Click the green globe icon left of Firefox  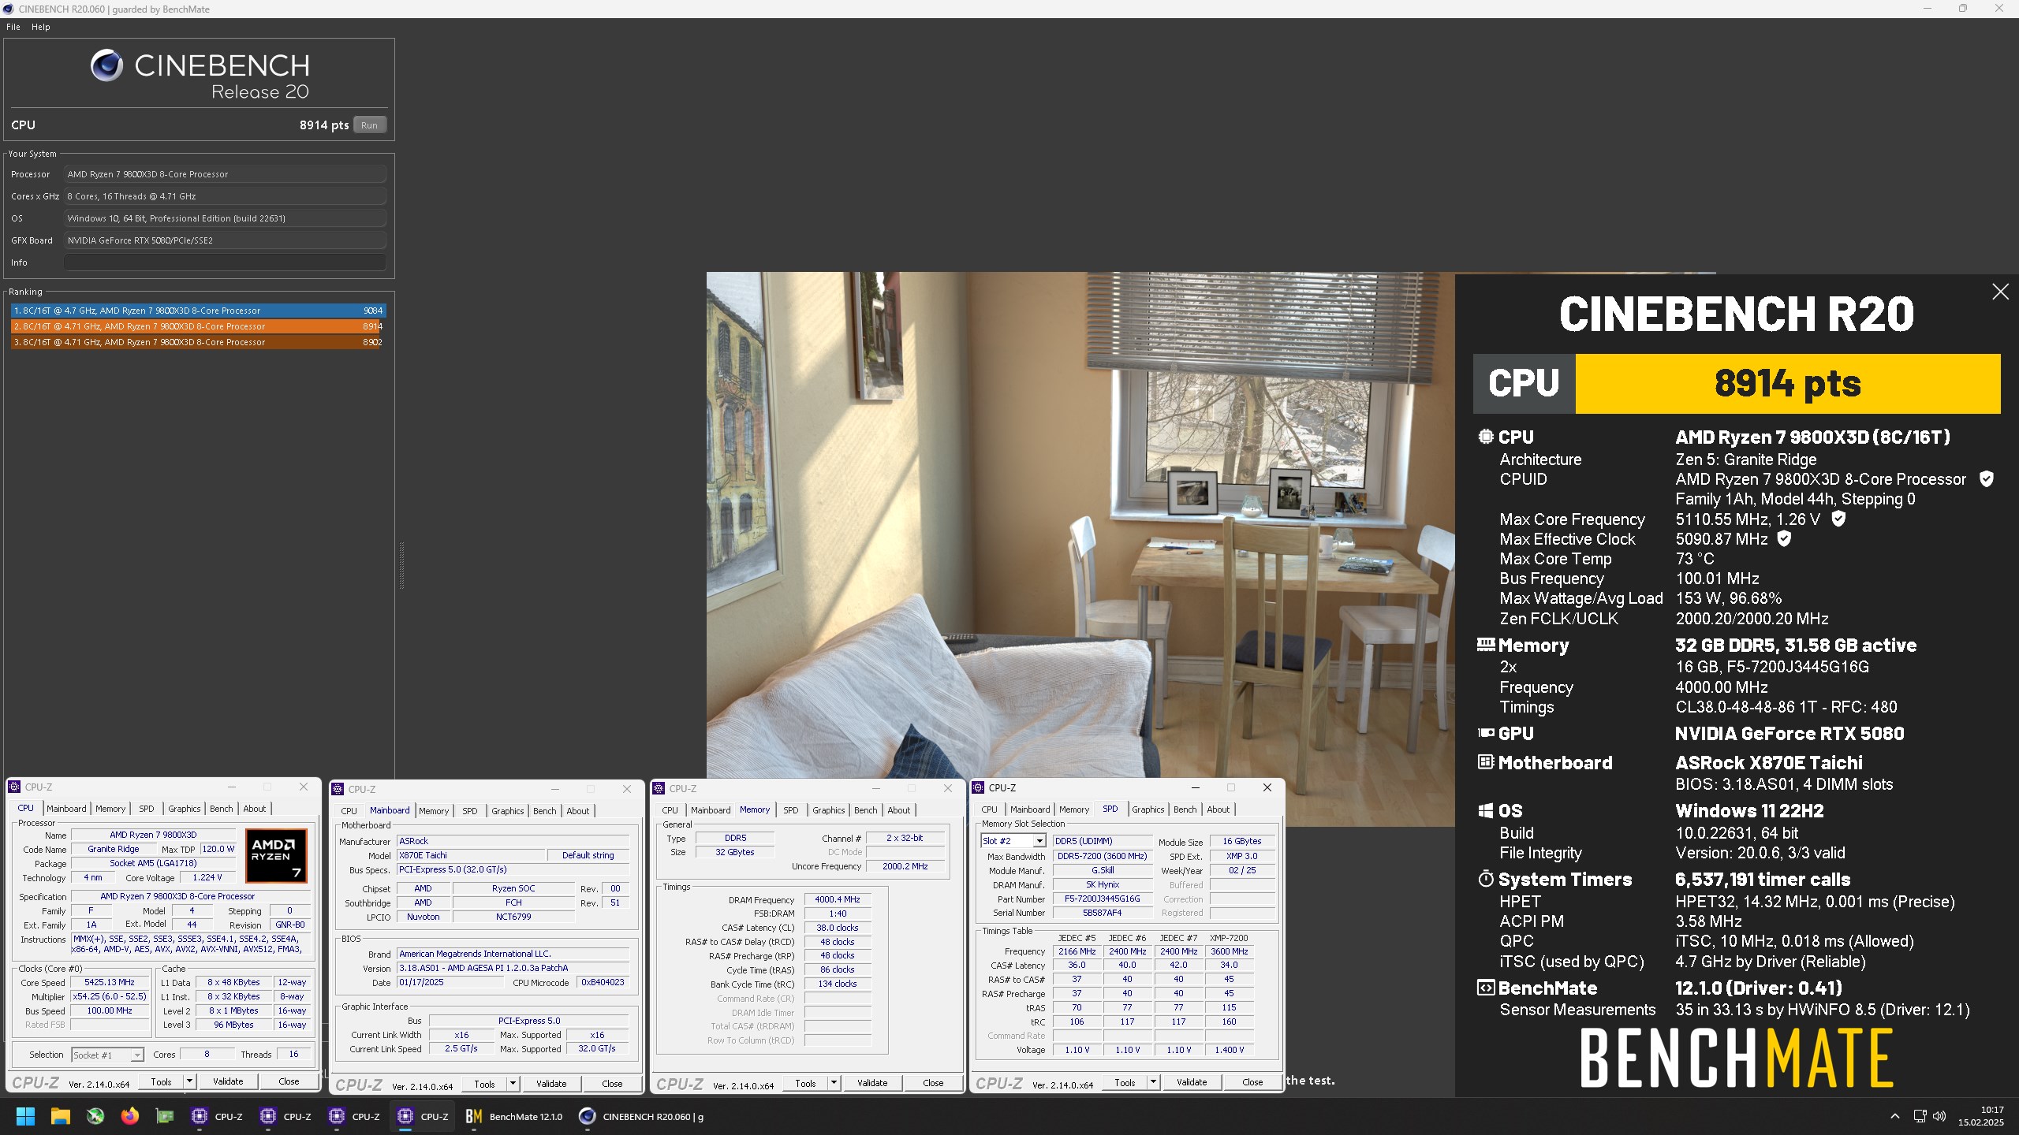95,1116
